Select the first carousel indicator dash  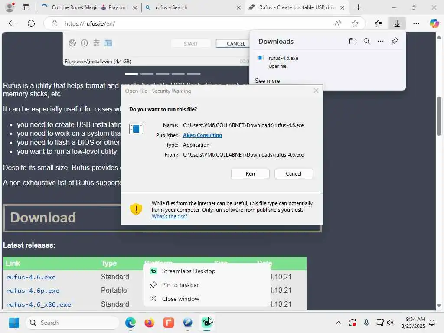point(131,74)
